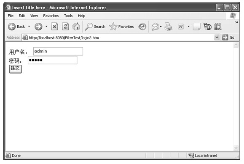Expand the Forward history dropdown arrow

click(x=46, y=26)
